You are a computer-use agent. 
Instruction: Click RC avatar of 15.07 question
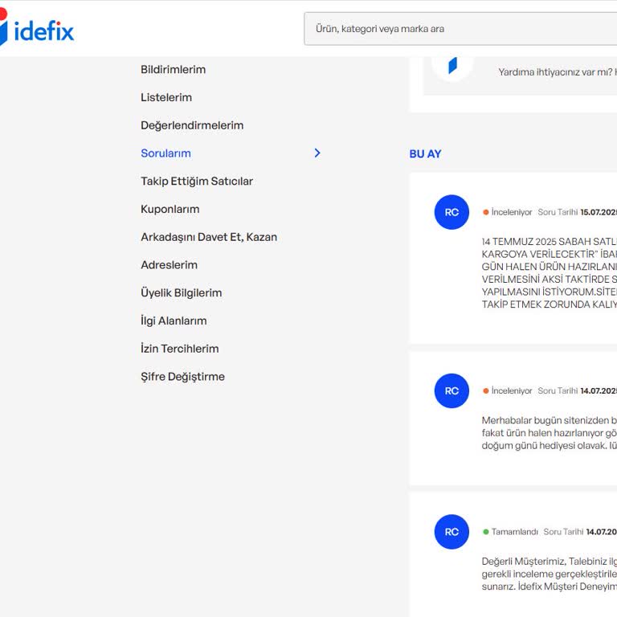[x=452, y=212]
